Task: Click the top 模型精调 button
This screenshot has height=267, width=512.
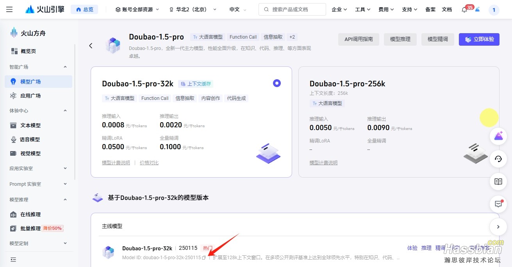Action: click(437, 39)
